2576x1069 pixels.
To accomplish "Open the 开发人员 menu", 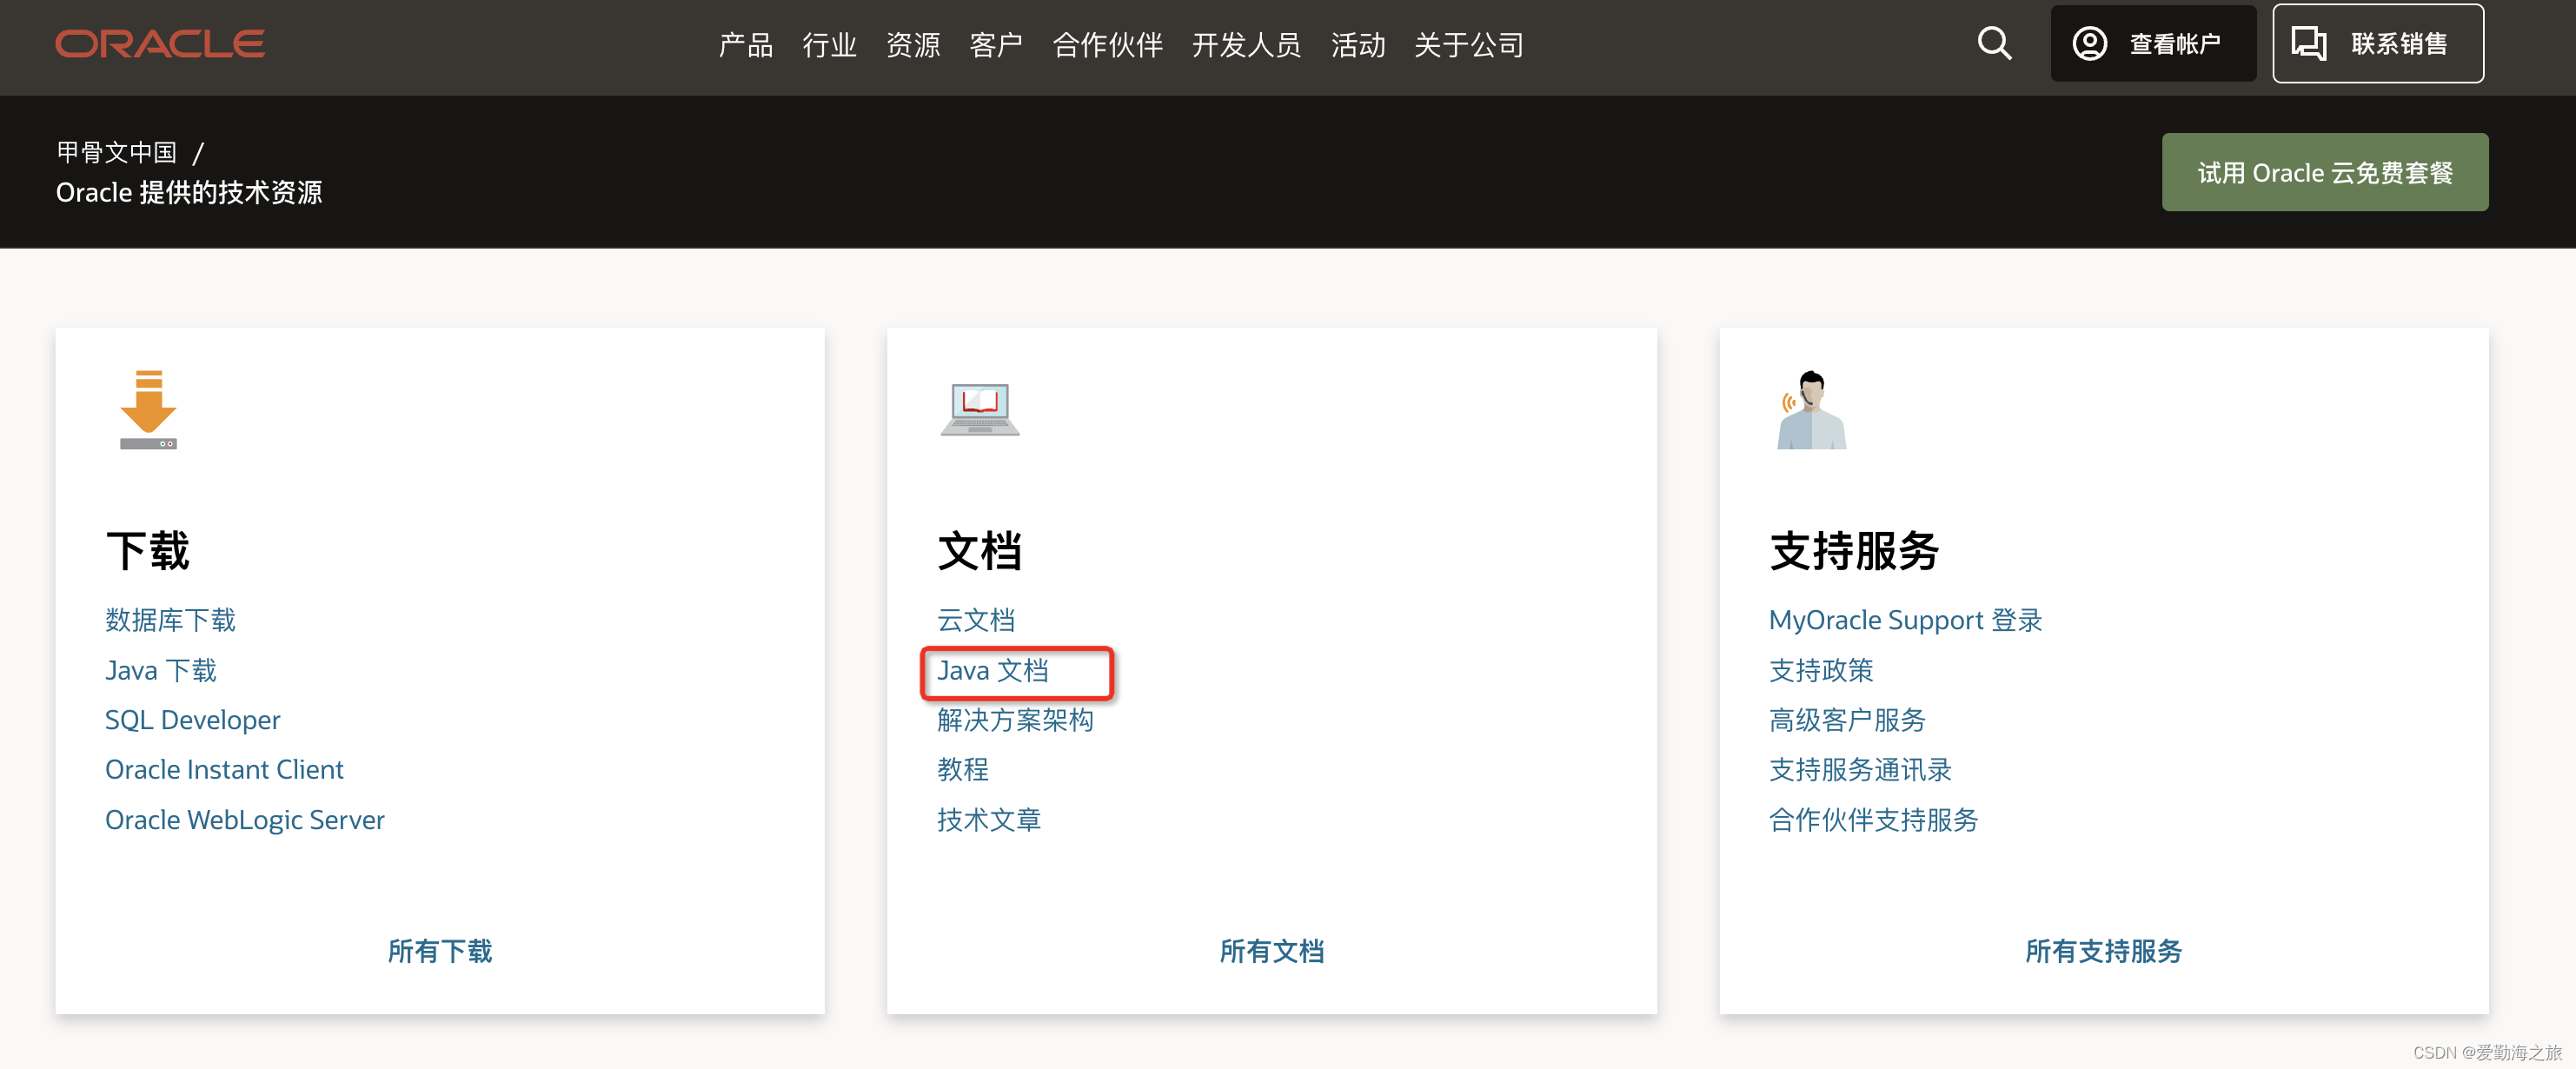I will [x=1247, y=45].
